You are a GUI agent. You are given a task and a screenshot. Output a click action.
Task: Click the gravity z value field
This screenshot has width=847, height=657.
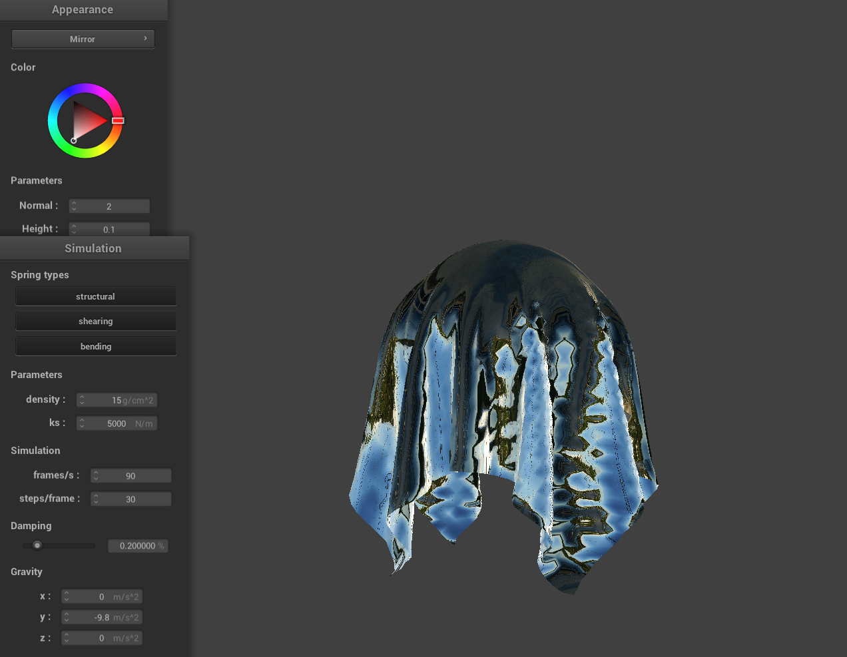pos(102,638)
